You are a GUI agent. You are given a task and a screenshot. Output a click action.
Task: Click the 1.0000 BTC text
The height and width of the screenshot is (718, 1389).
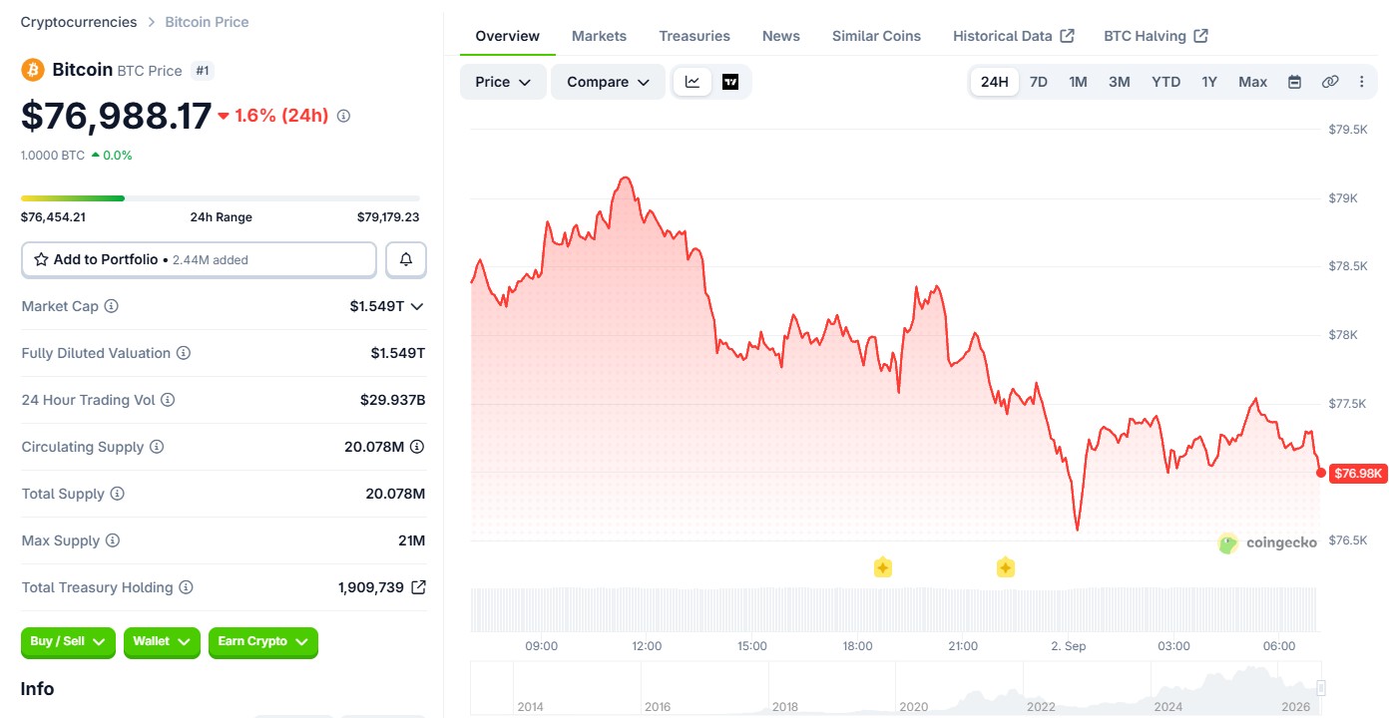53,156
